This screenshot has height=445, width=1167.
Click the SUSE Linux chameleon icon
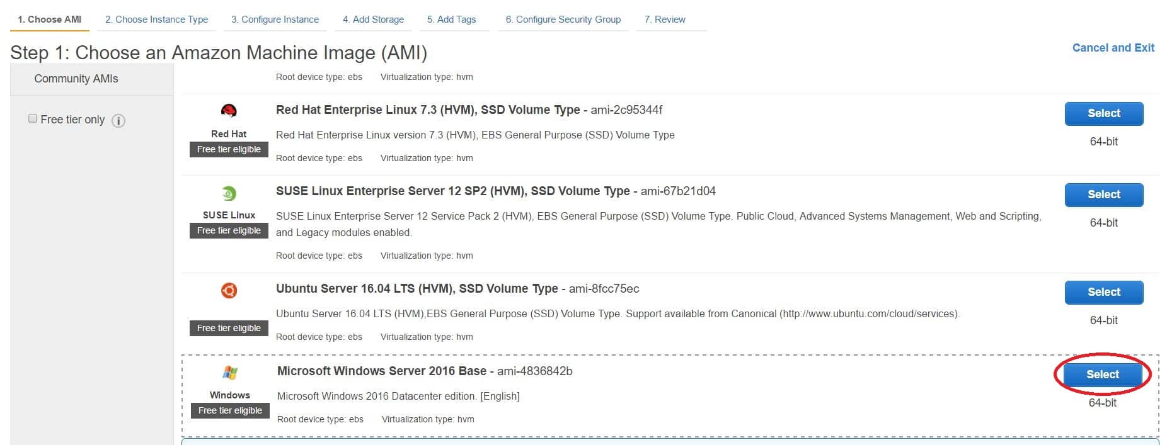229,193
